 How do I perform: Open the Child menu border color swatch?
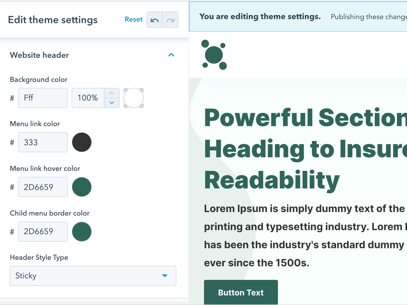(82, 231)
